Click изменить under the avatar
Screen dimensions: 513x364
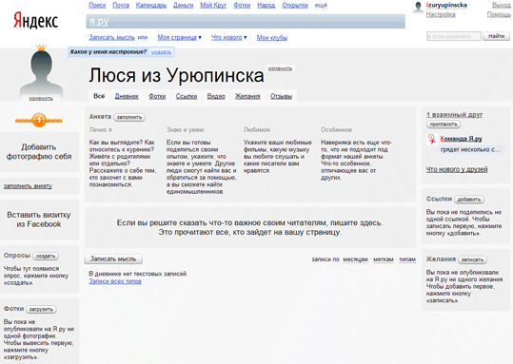pyautogui.click(x=41, y=98)
